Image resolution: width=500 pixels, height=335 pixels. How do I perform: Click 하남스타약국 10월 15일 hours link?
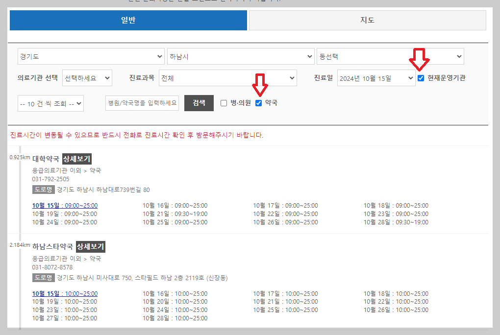coord(65,293)
